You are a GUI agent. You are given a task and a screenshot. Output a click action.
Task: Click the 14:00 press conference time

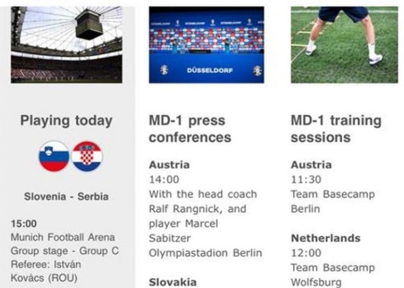(164, 179)
